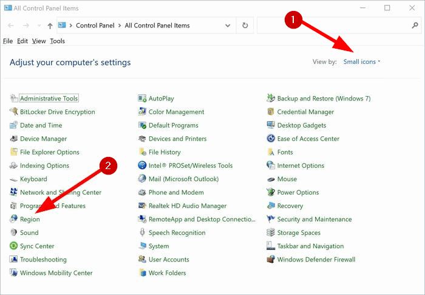Screen dimensions: 425x295
Task: Open RemoteApp and Desktop Connections link
Action: (202, 219)
